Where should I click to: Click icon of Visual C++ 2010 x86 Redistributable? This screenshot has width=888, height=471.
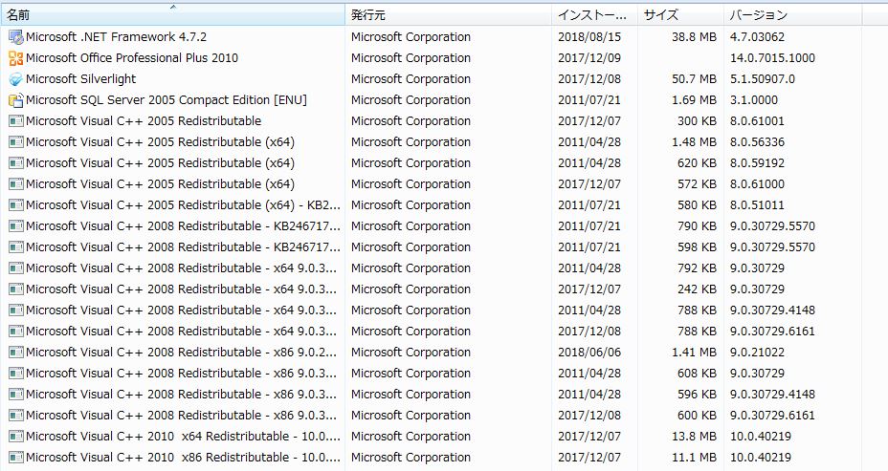pos(15,458)
